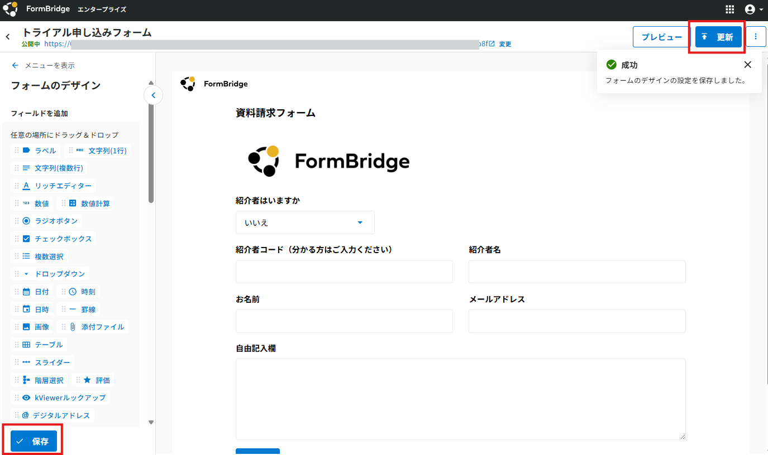Screen dimensions: 768x455
Task: Click the フォームのデザイン heading
Action: [56, 85]
